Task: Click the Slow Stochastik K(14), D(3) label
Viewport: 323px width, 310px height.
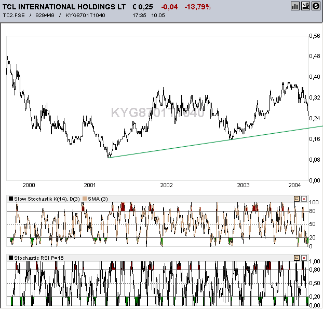Action: tap(47, 199)
